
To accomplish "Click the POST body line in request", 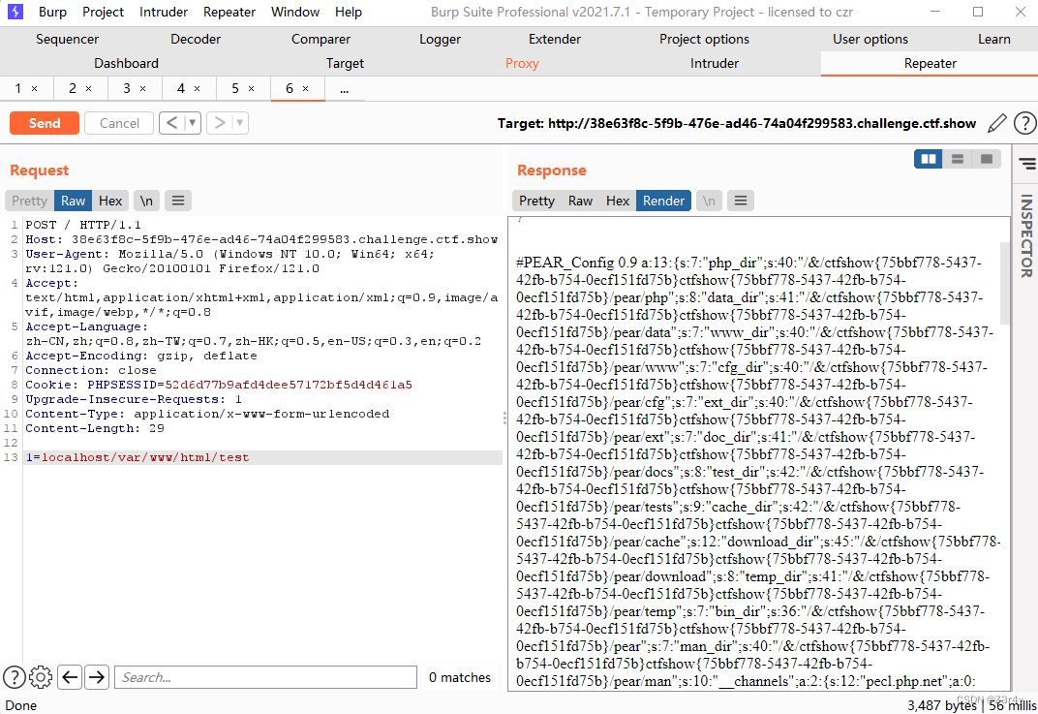I will pyautogui.click(x=262, y=457).
